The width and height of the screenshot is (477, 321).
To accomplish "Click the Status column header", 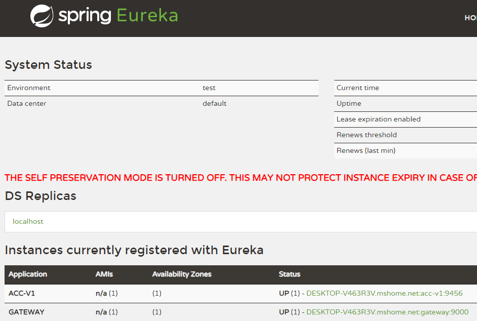I will click(290, 274).
